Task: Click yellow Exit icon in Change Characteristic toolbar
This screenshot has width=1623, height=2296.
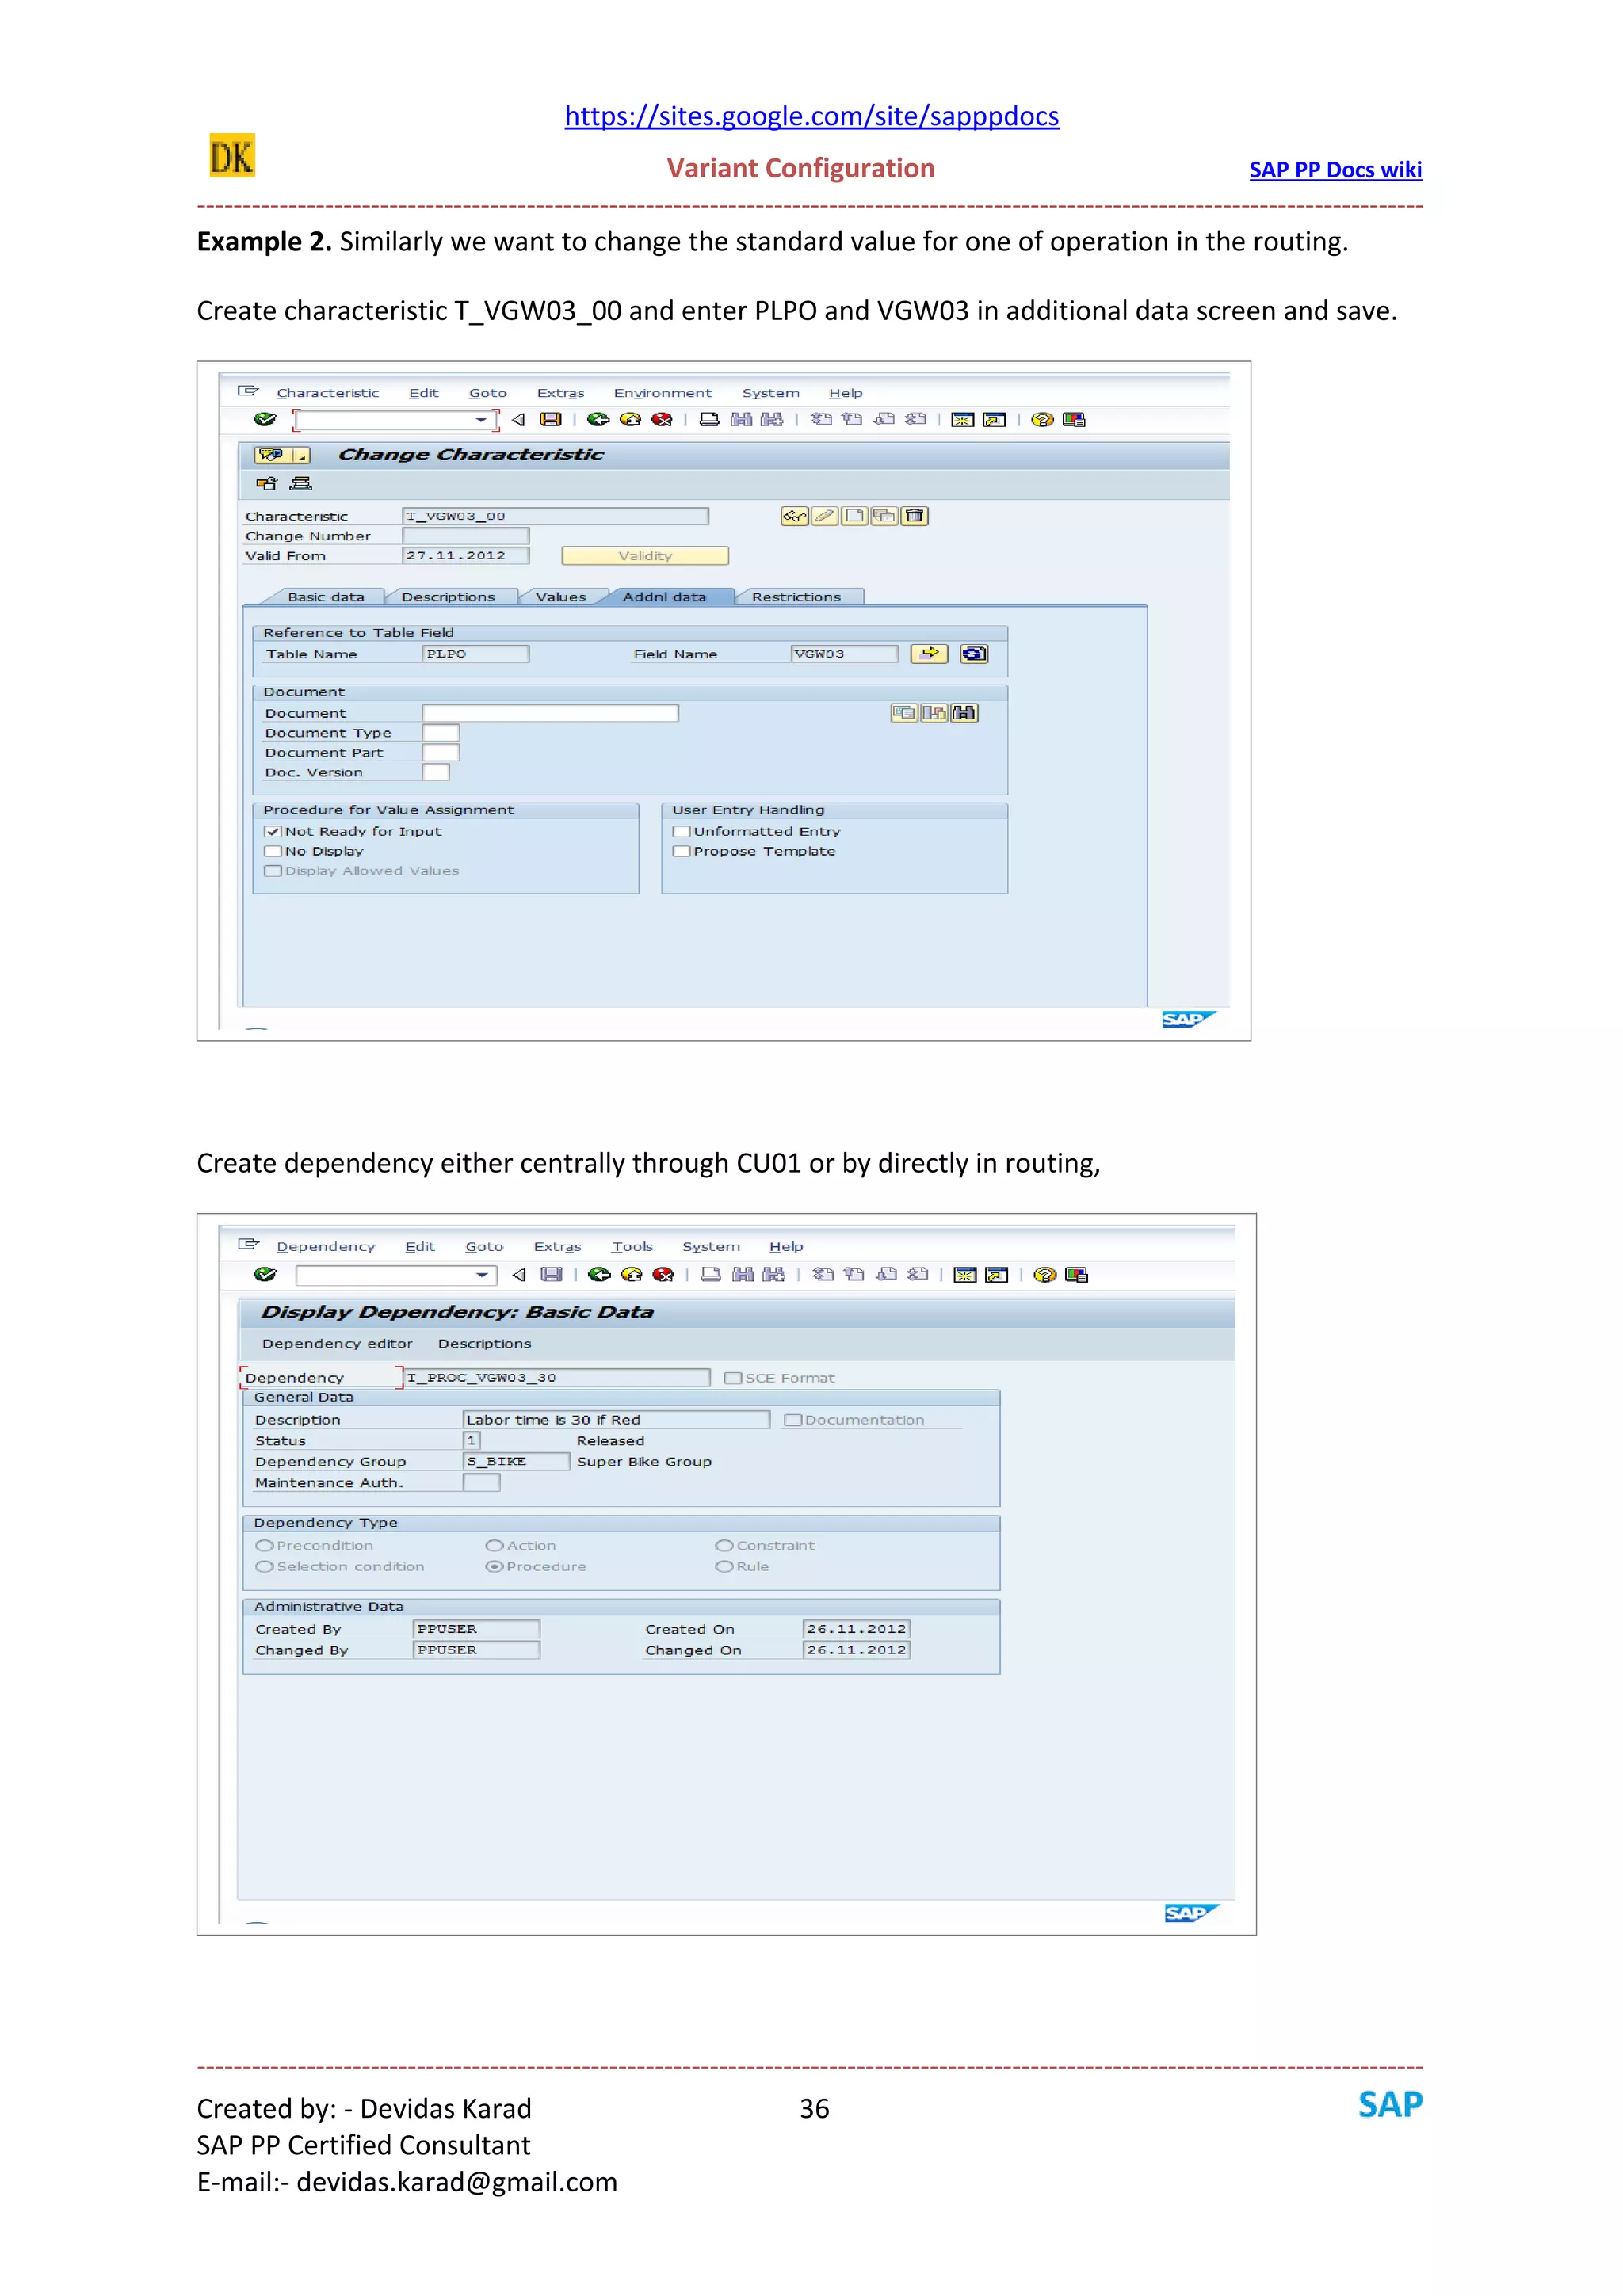Action: [630, 419]
